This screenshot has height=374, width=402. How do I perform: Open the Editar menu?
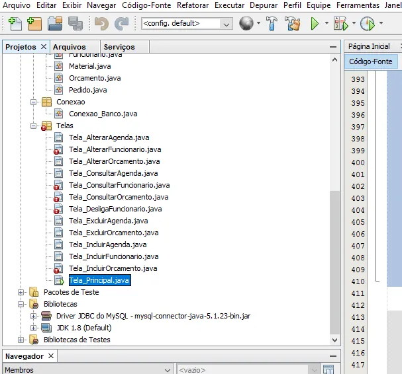point(46,5)
